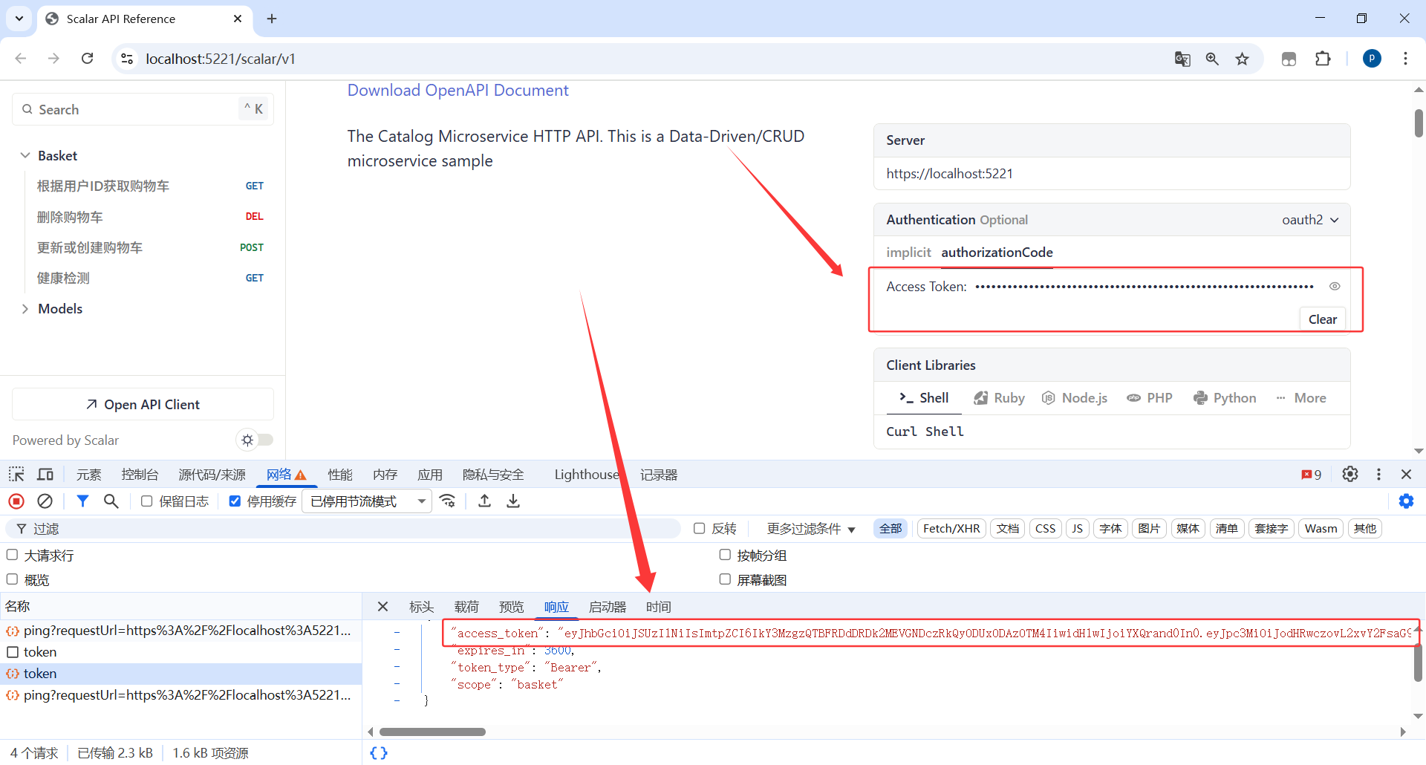This screenshot has width=1426, height=765.
Task: Open network search with the magnifier icon
Action: tap(111, 501)
